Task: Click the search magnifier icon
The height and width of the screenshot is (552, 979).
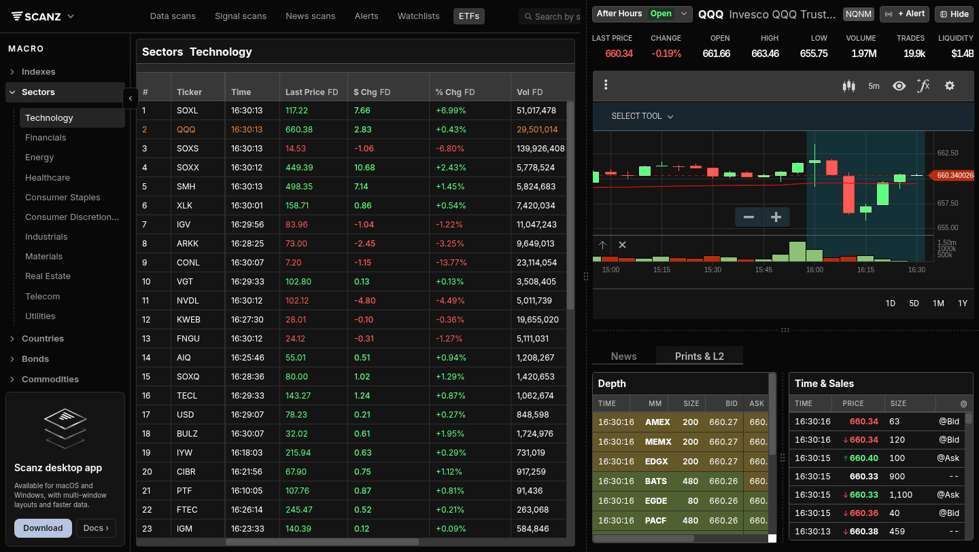Action: (528, 16)
